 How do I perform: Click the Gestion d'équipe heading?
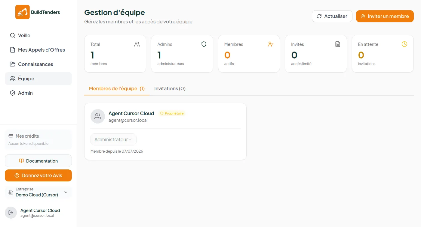tap(115, 12)
